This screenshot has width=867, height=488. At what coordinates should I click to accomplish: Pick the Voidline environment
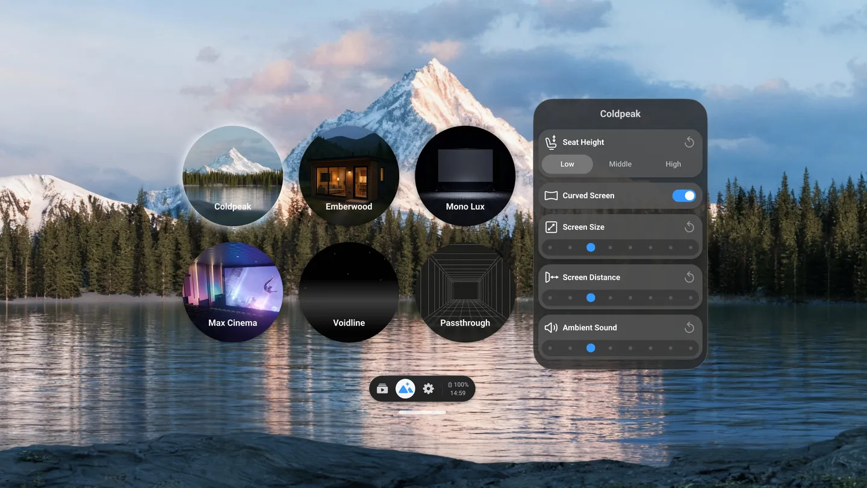coord(349,292)
